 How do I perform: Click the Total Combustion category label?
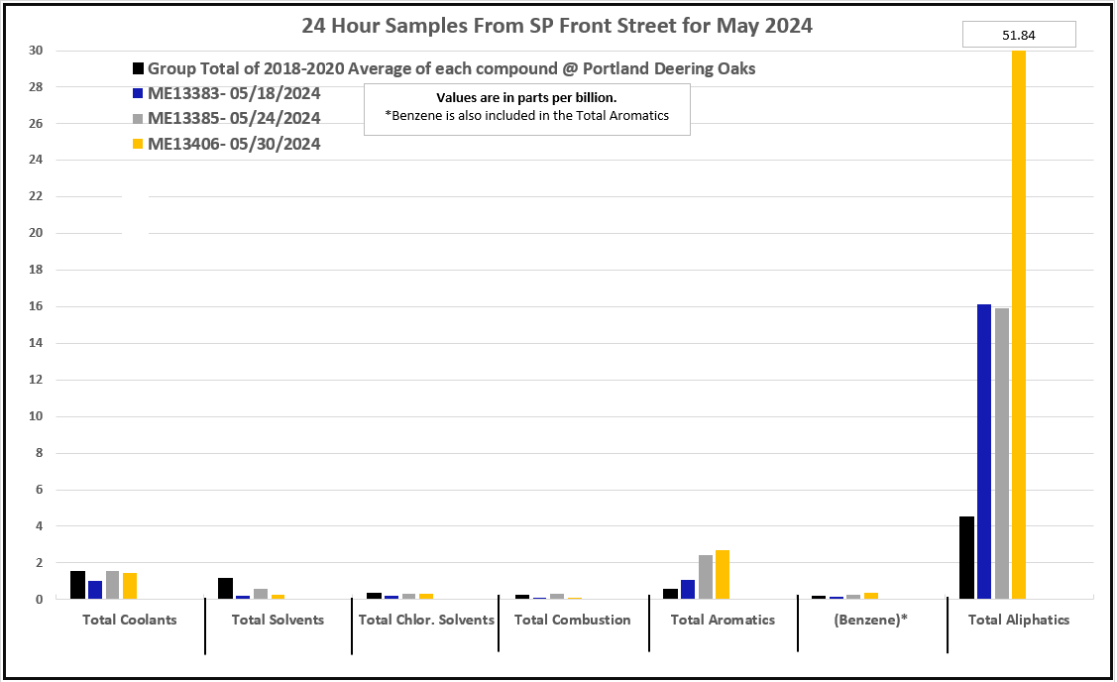coord(573,620)
